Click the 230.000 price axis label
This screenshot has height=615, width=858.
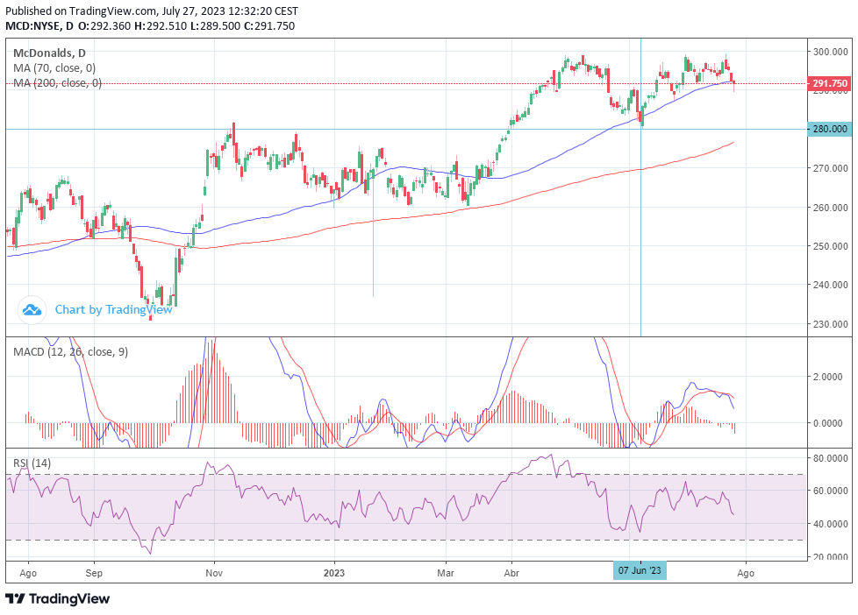pyautogui.click(x=831, y=323)
